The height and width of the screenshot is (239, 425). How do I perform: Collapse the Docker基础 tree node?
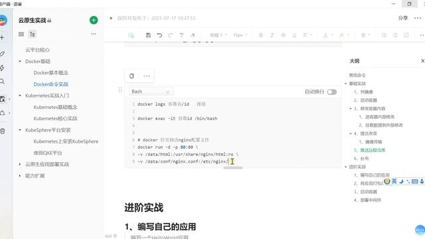[20, 61]
